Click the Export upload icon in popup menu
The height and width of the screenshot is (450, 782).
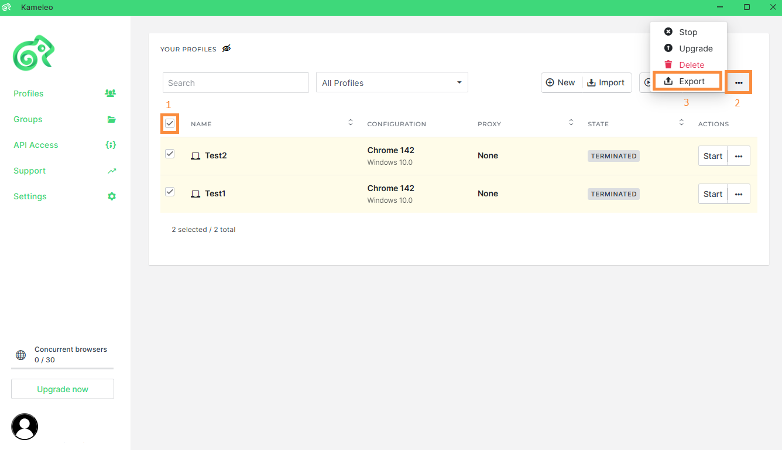click(668, 81)
